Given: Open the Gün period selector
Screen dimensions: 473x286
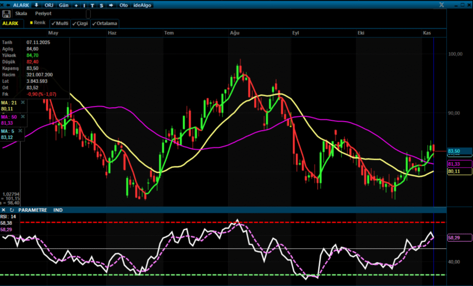Looking at the screenshot, I should (64, 5).
